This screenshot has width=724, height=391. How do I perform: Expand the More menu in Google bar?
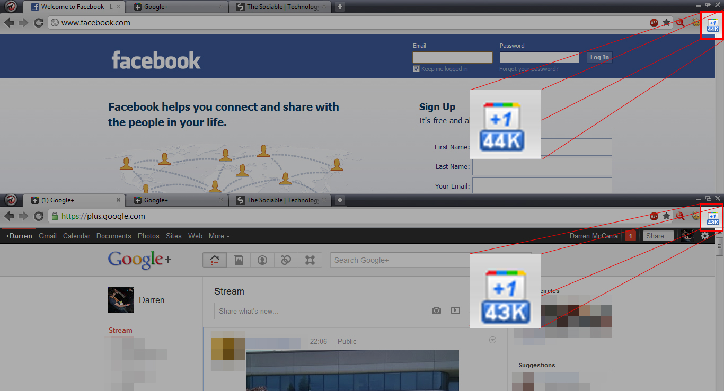point(219,236)
